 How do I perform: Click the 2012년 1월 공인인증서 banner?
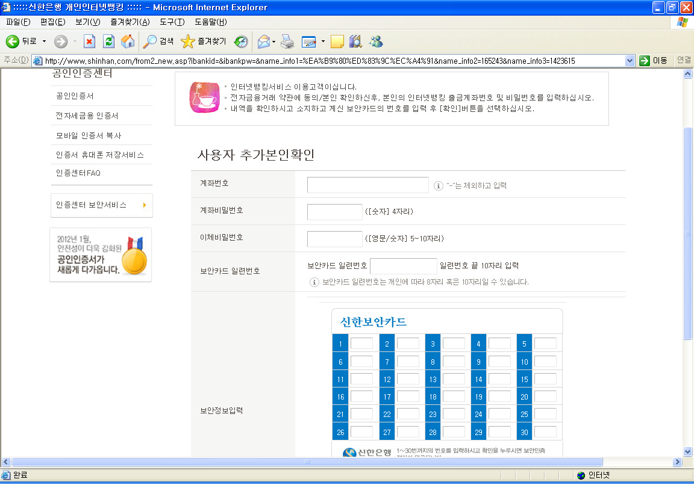pyautogui.click(x=101, y=255)
